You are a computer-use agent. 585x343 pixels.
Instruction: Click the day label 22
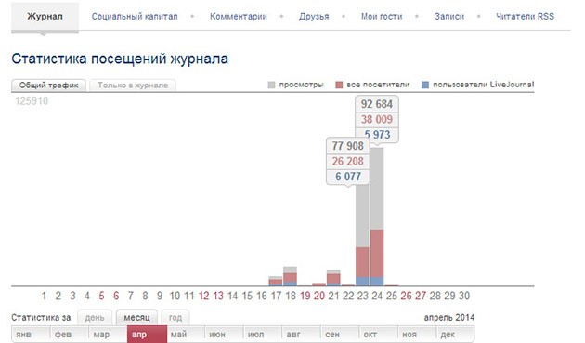[x=348, y=296]
